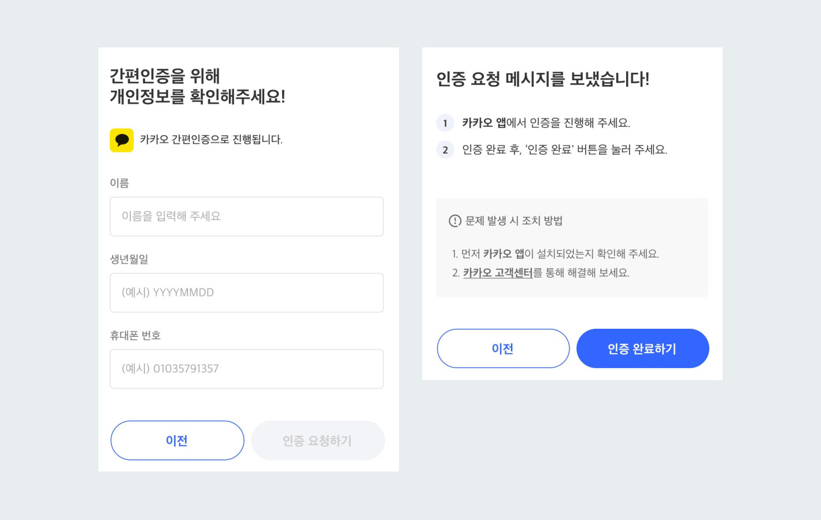Focus the 휴대폰 번호 phone number field
Viewport: 821px width, 520px height.
247,369
